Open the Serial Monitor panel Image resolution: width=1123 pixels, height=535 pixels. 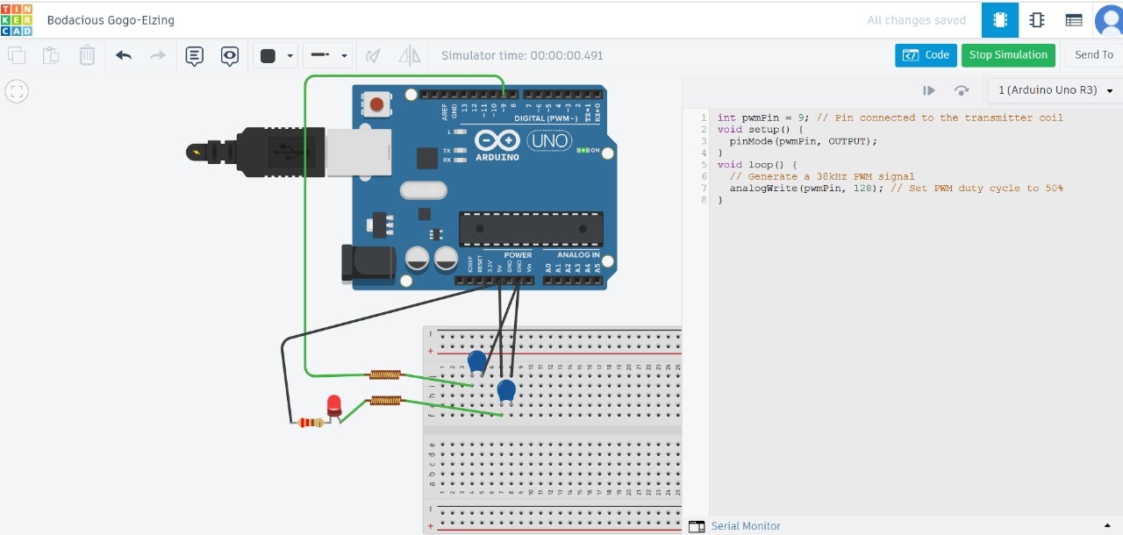(x=746, y=526)
